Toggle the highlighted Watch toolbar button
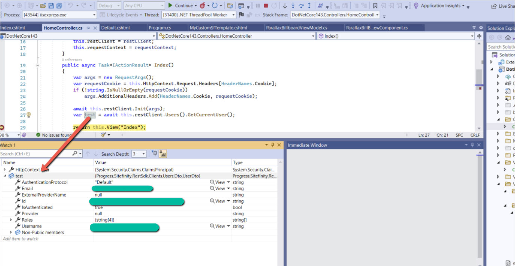 (x=163, y=154)
